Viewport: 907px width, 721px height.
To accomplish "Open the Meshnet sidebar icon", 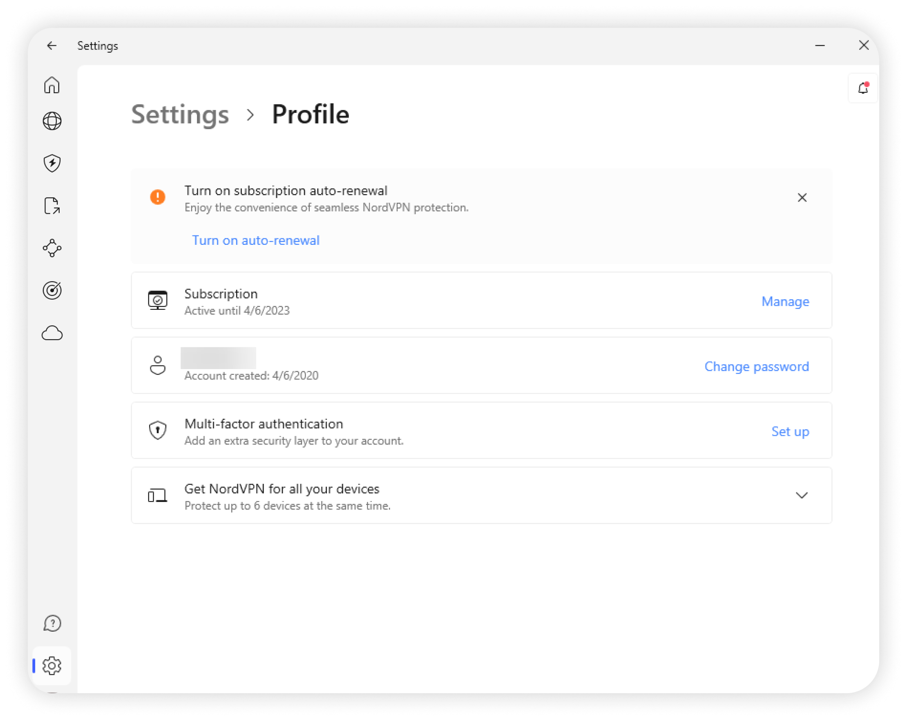I will 52,248.
